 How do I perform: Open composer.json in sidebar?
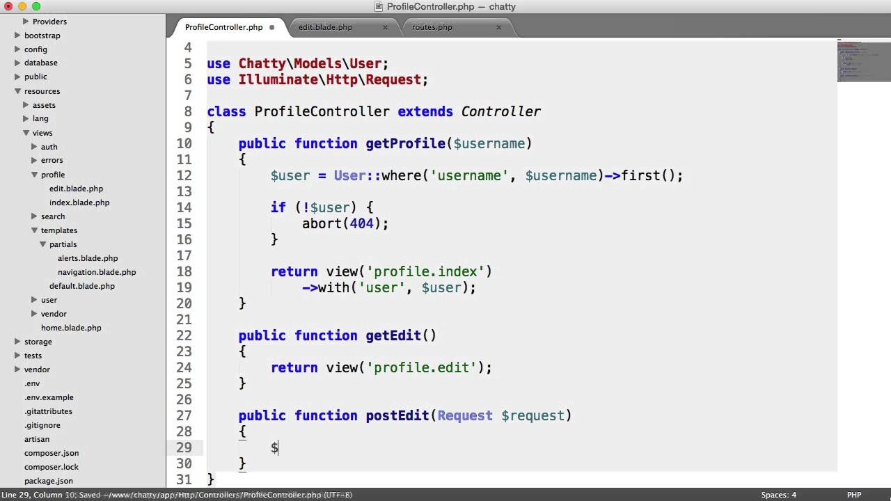[x=52, y=453]
